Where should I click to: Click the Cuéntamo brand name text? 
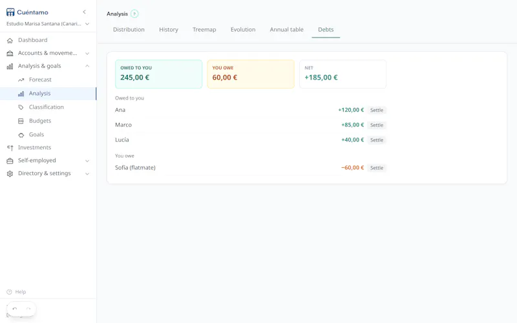(x=33, y=12)
